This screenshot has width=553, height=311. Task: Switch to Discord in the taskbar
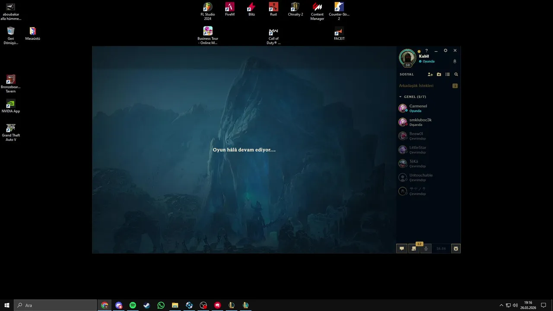click(119, 305)
